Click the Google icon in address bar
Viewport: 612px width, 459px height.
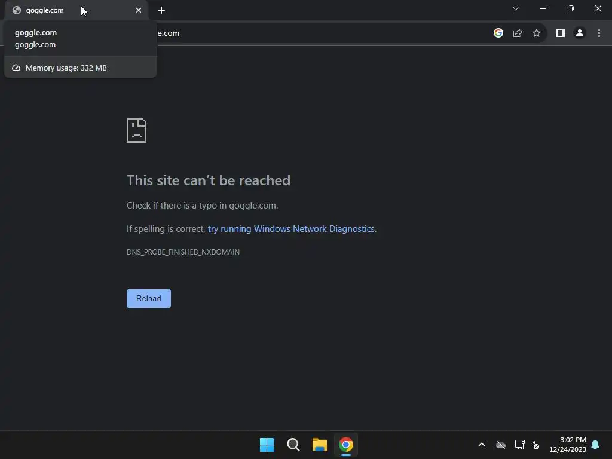pyautogui.click(x=498, y=33)
